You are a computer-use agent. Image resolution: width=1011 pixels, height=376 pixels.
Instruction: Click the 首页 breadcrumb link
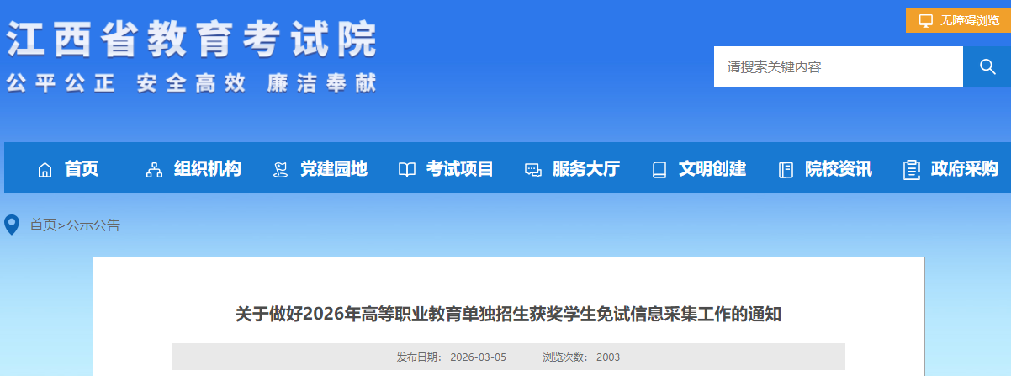click(x=43, y=225)
